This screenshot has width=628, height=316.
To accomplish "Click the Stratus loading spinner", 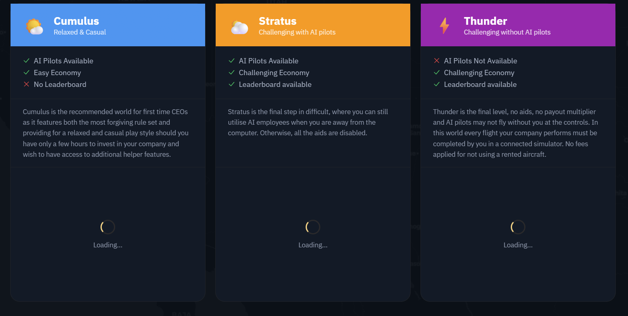I will click(313, 227).
